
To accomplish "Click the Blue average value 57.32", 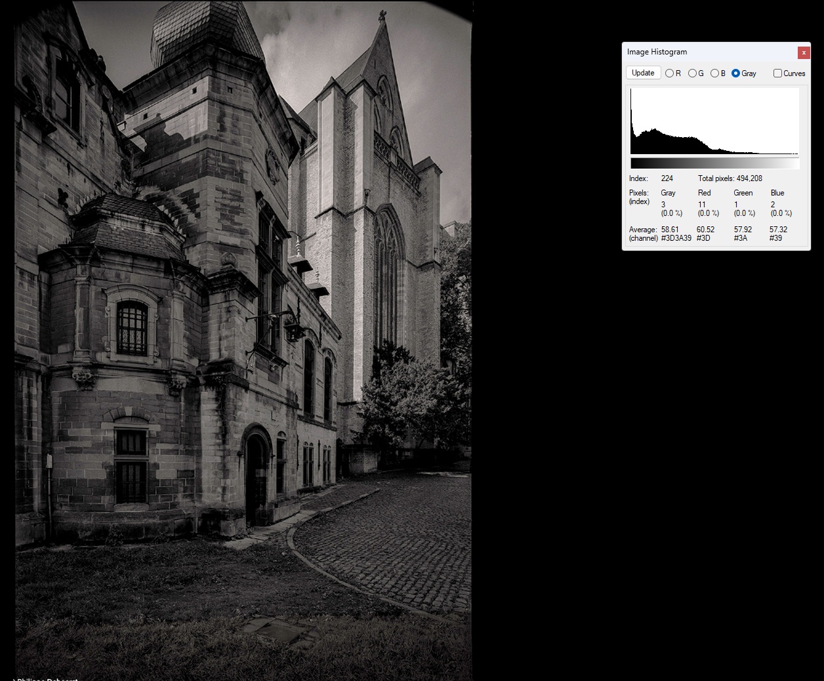I will [778, 230].
